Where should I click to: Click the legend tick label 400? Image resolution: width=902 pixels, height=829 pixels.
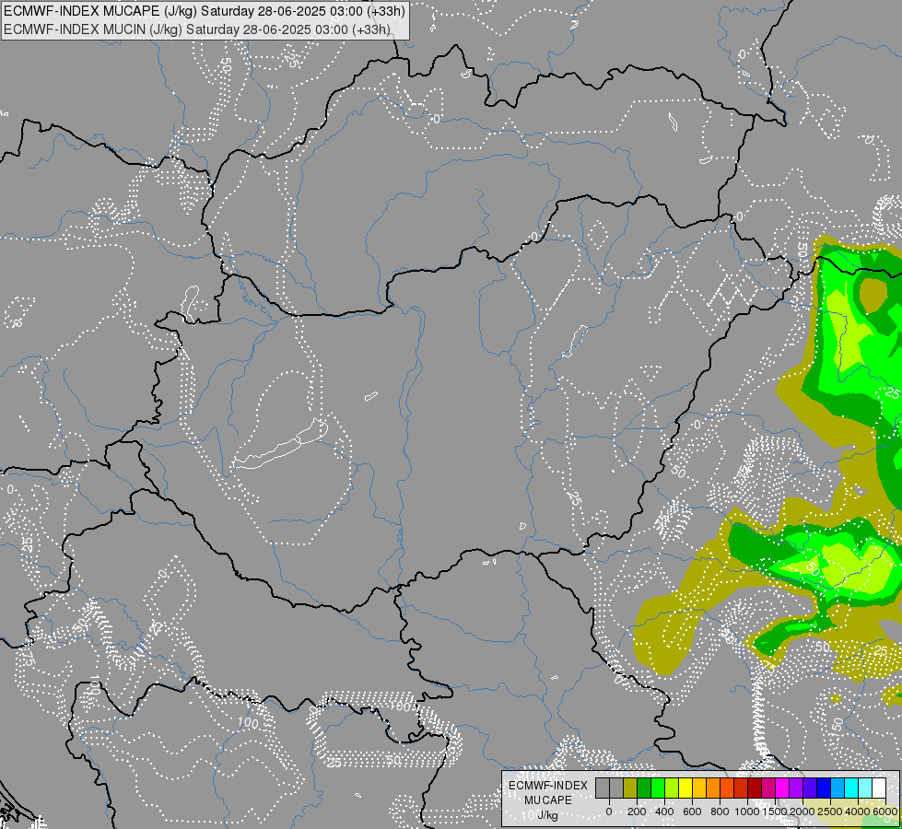(x=664, y=811)
